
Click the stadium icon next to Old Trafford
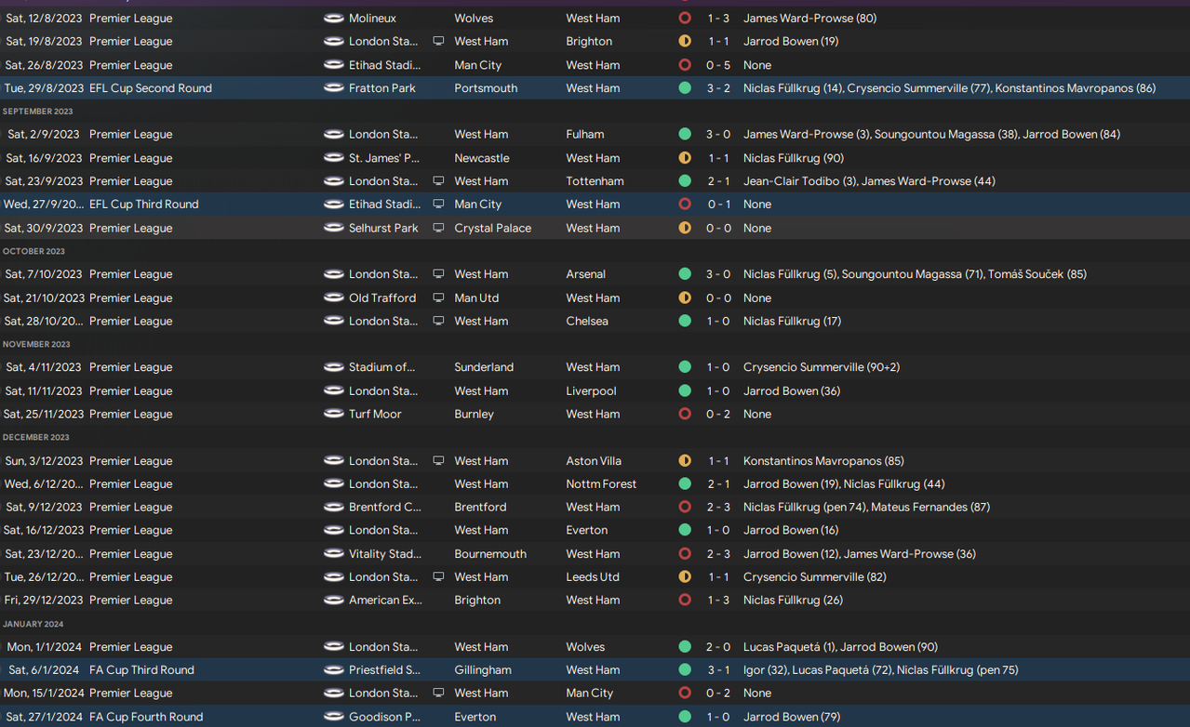point(333,298)
